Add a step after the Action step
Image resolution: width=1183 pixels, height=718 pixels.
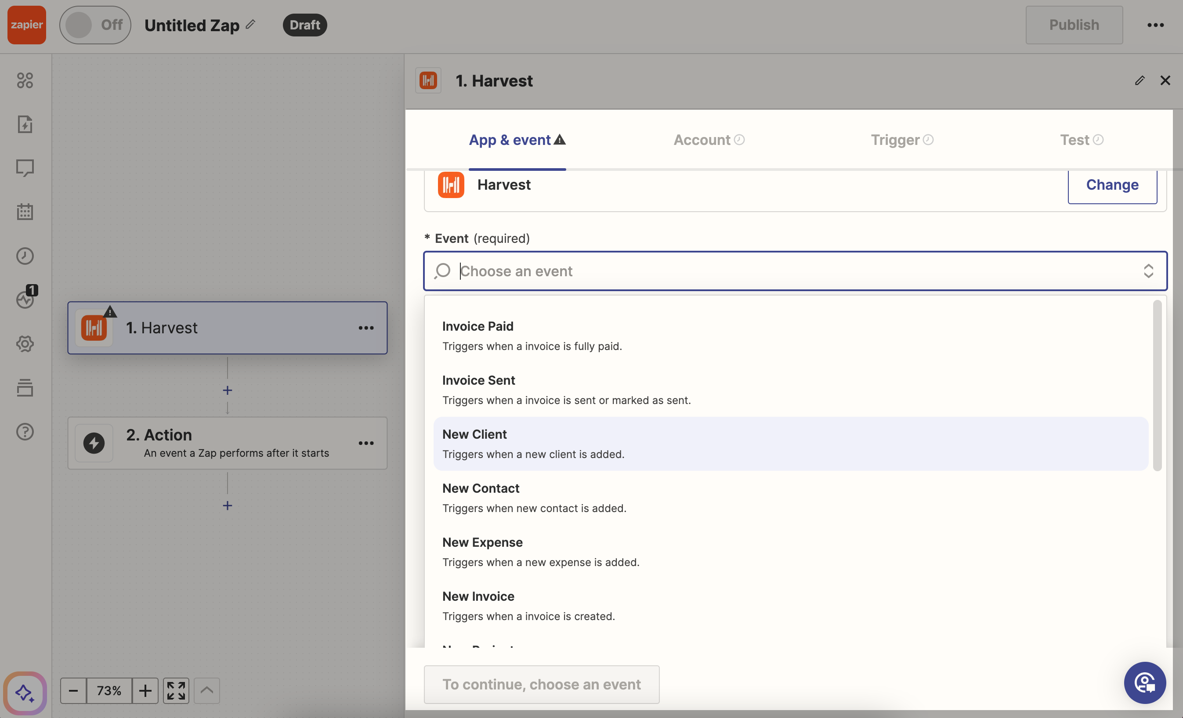click(x=228, y=505)
